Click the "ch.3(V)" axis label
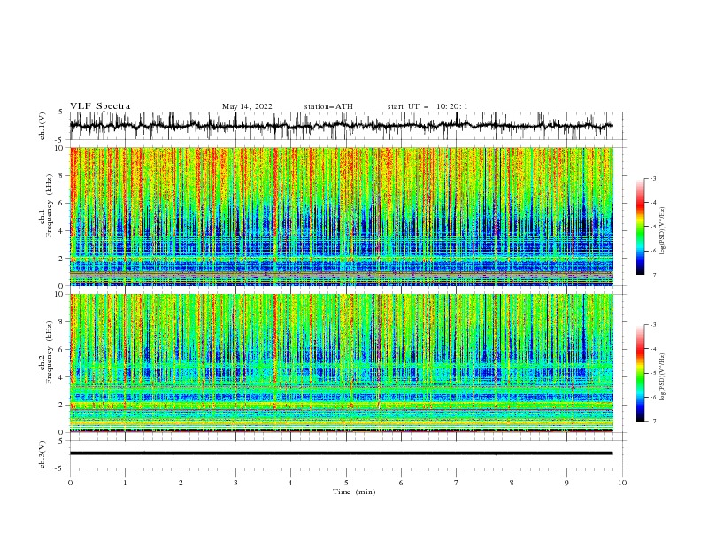701x542 pixels. pyautogui.click(x=42, y=454)
